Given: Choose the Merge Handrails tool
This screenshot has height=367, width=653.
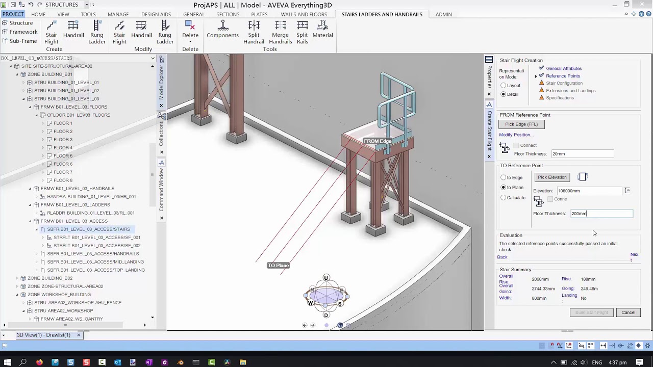Looking at the screenshot, I should [280, 33].
